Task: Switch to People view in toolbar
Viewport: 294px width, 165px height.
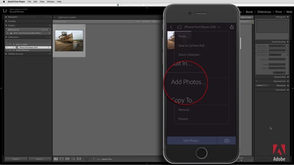Action: click(x=79, y=159)
